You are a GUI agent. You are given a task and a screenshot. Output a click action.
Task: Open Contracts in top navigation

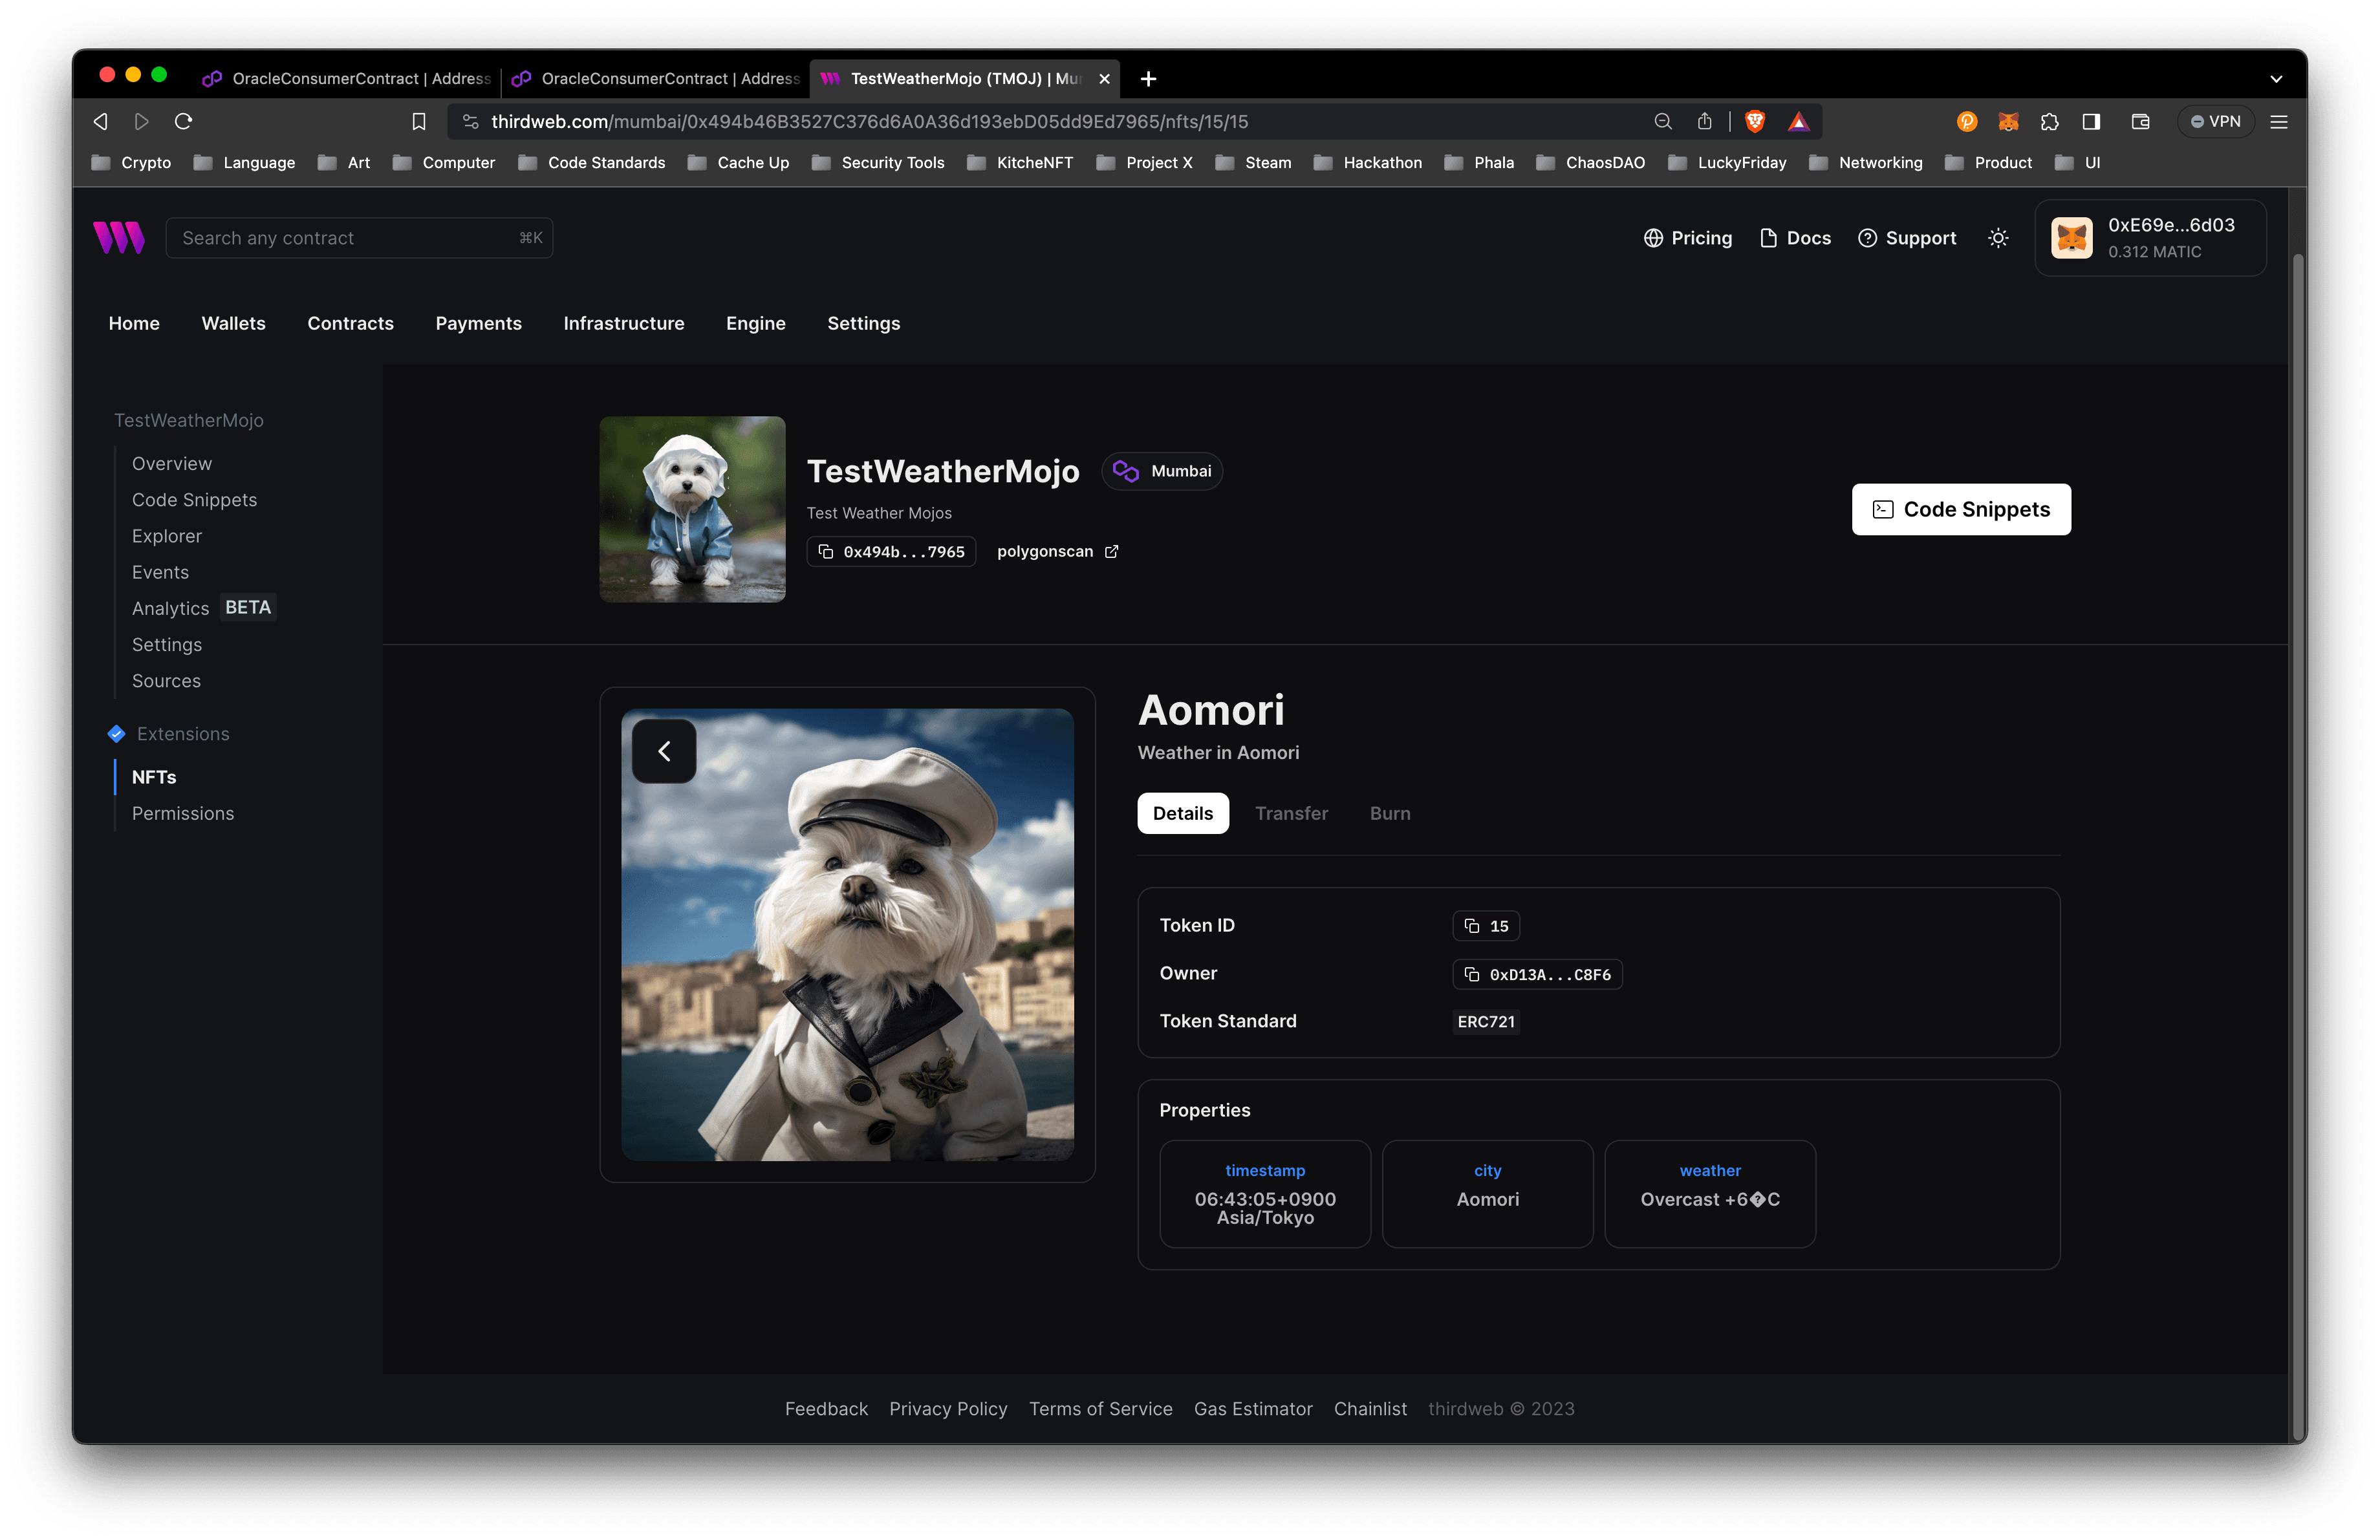point(350,323)
